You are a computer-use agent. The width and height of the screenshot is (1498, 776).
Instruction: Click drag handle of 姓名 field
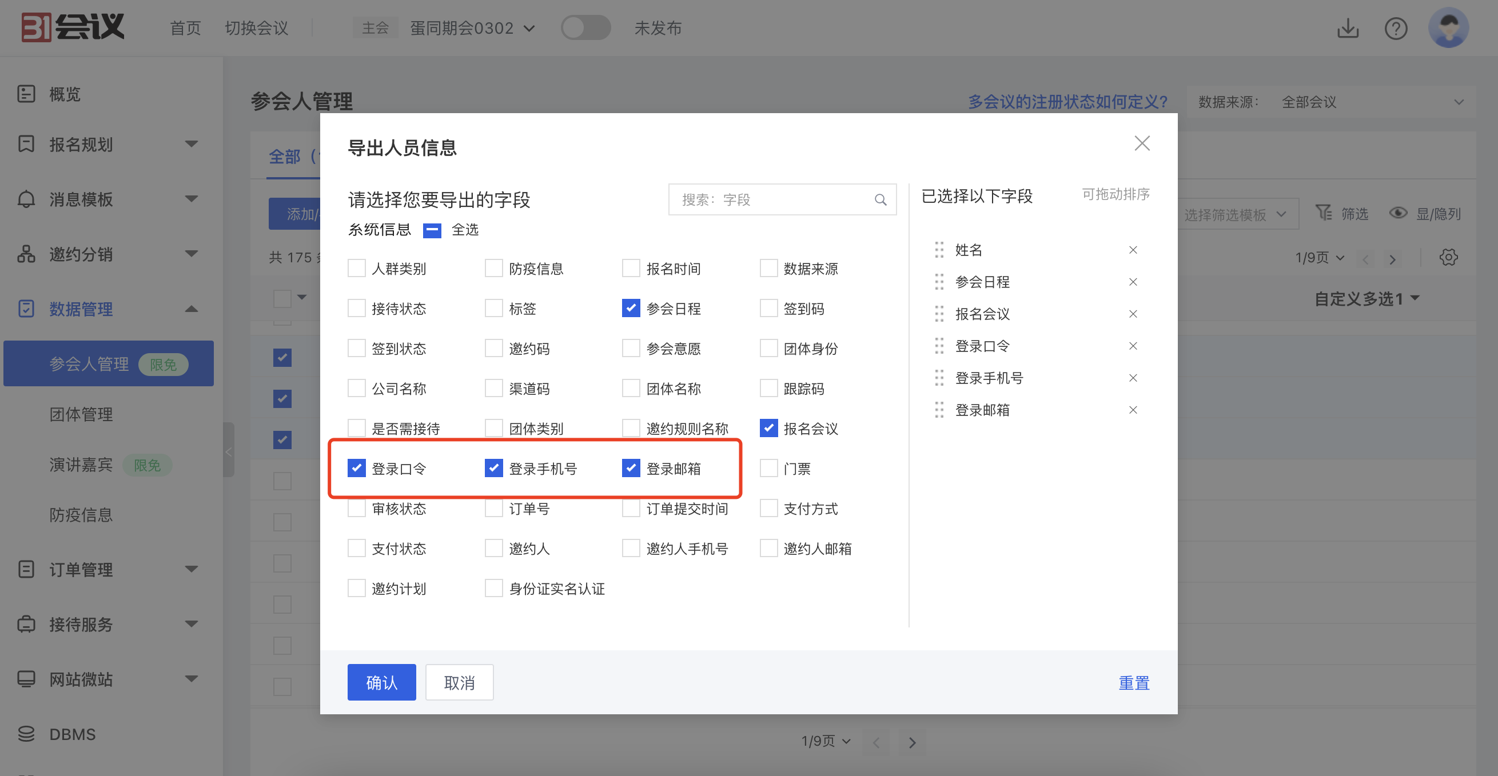pos(939,250)
